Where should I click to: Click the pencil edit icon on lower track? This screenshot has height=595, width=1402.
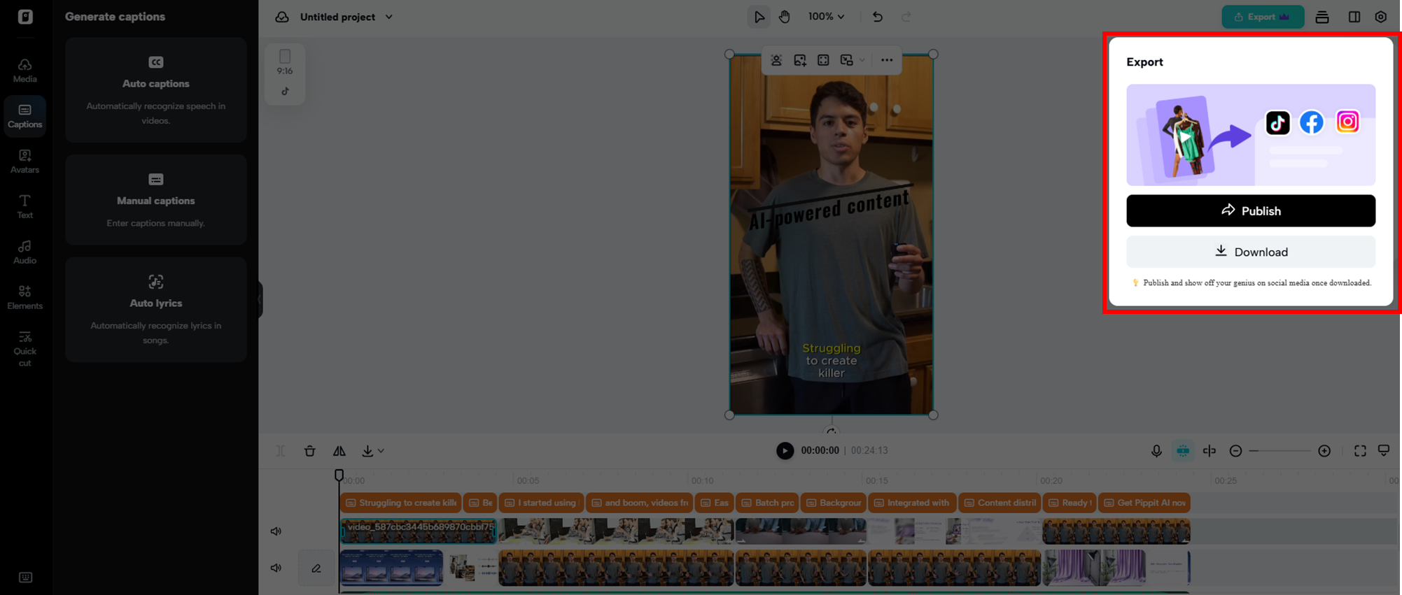click(x=316, y=568)
